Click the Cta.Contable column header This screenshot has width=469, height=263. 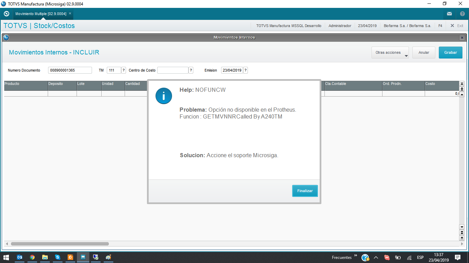click(x=353, y=86)
